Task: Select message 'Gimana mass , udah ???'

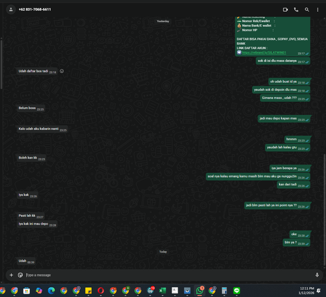Action: [x=285, y=98]
